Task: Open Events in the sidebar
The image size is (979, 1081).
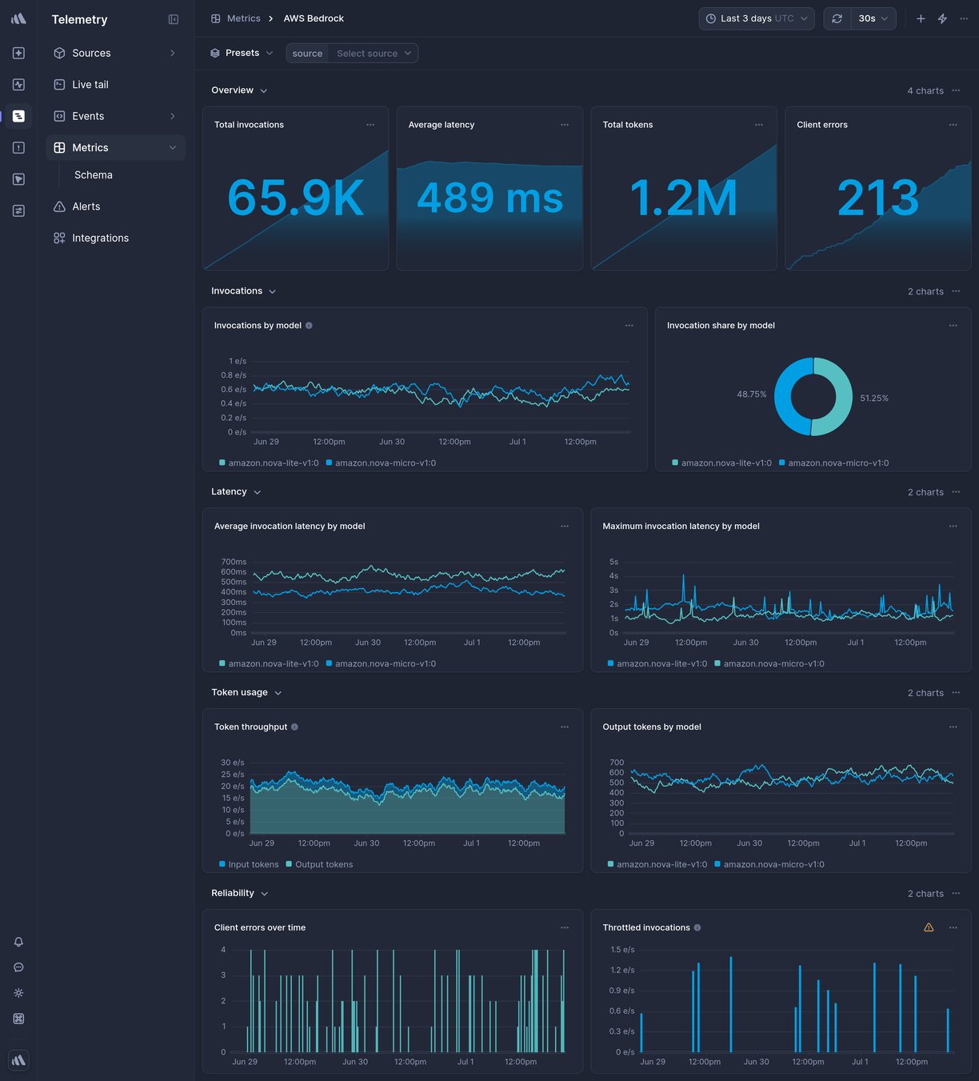Action: click(x=115, y=116)
